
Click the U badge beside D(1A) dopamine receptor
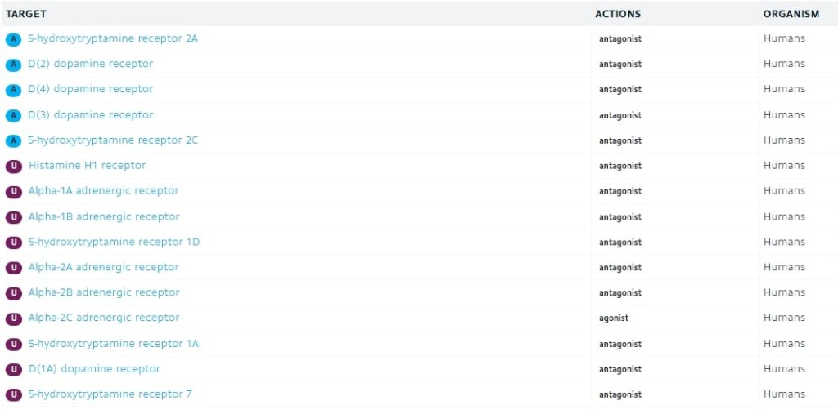coord(13,369)
